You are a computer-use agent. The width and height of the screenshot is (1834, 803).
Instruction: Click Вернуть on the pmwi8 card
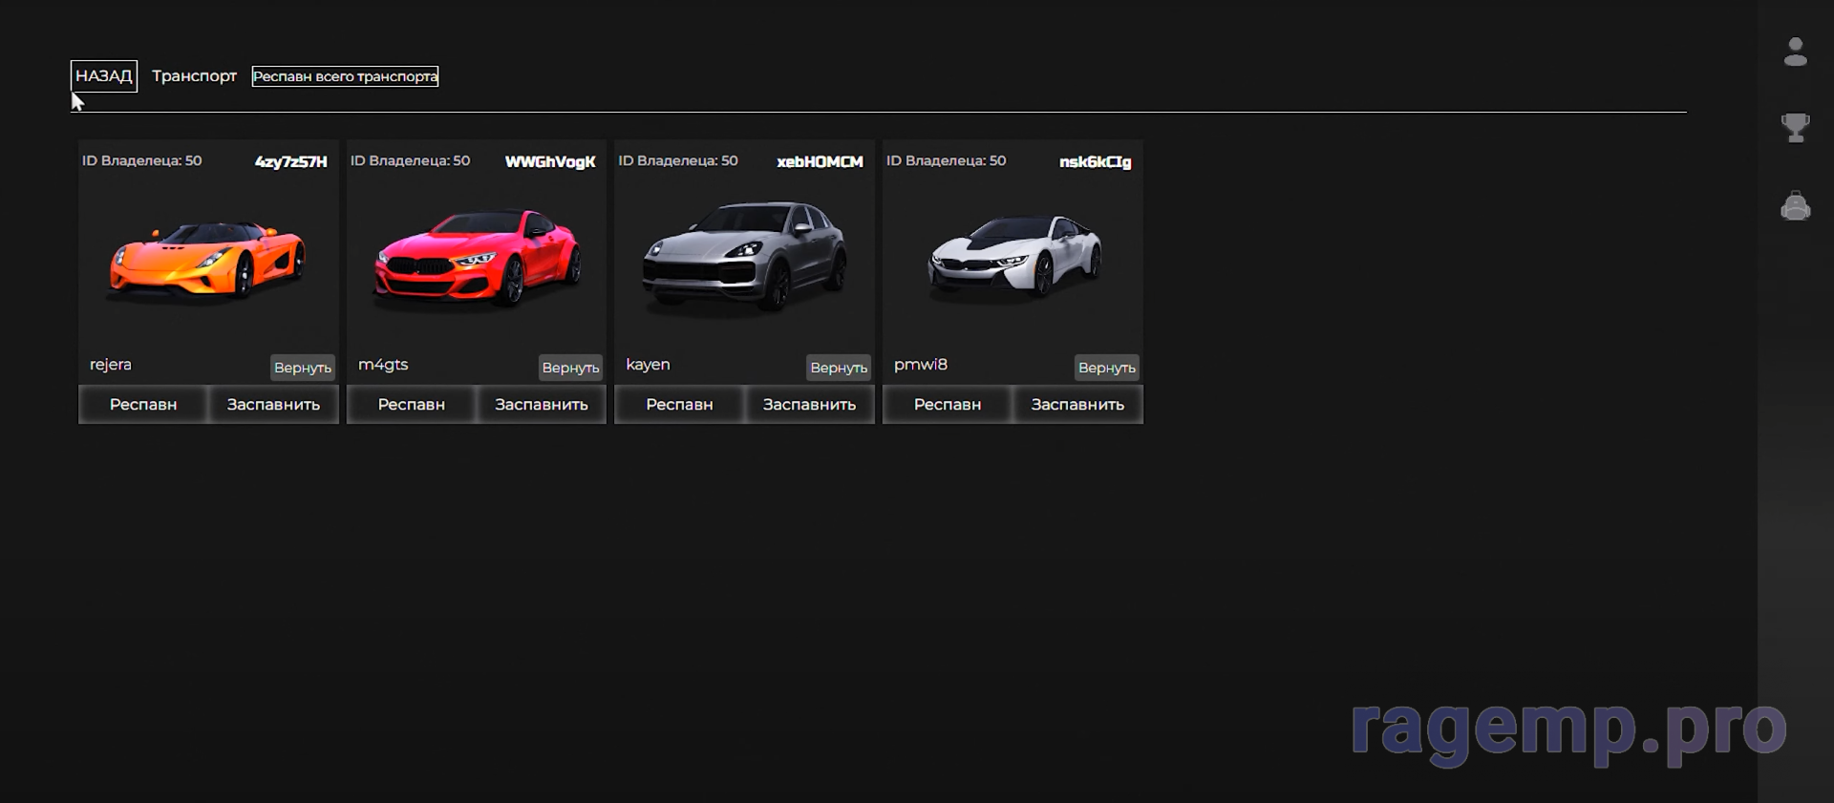(x=1107, y=368)
